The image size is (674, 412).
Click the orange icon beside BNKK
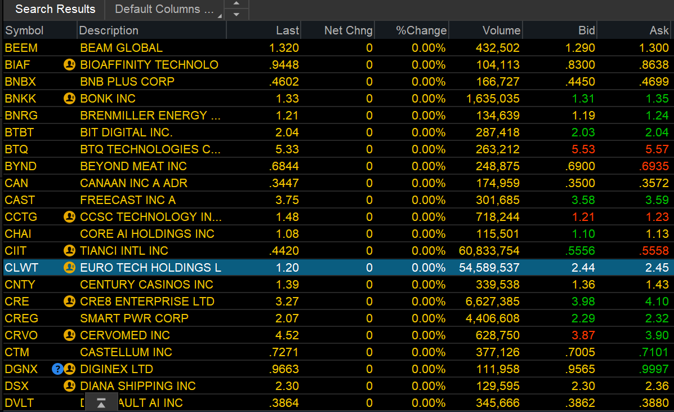pyautogui.click(x=69, y=99)
